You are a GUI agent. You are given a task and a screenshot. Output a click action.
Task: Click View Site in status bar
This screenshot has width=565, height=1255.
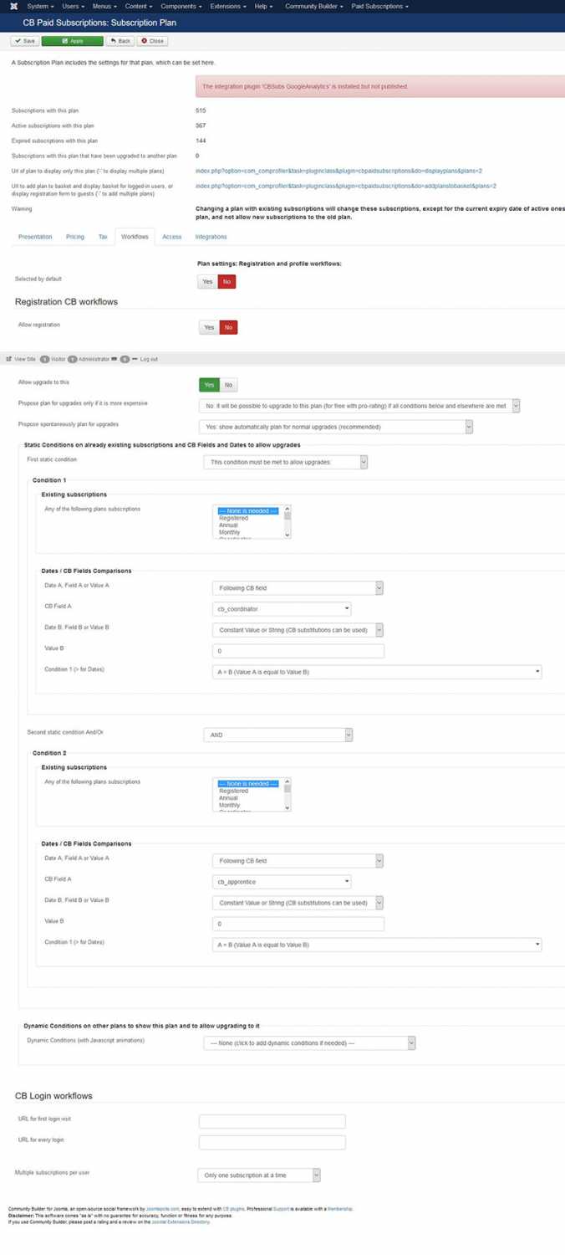21,359
